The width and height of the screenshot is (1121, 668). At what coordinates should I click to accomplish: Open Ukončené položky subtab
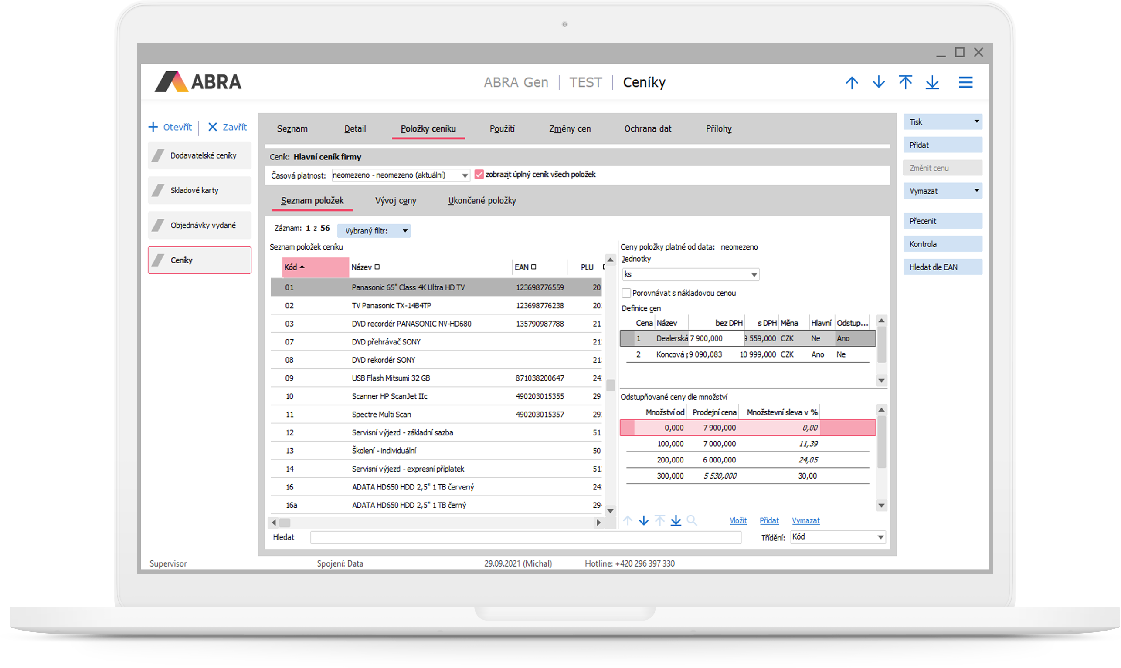(x=482, y=201)
